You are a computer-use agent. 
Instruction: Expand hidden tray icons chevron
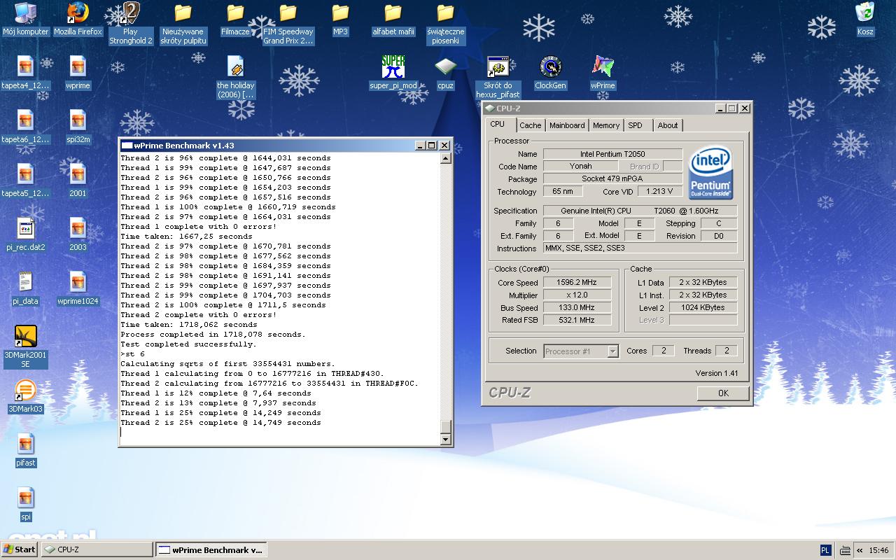coord(860,550)
